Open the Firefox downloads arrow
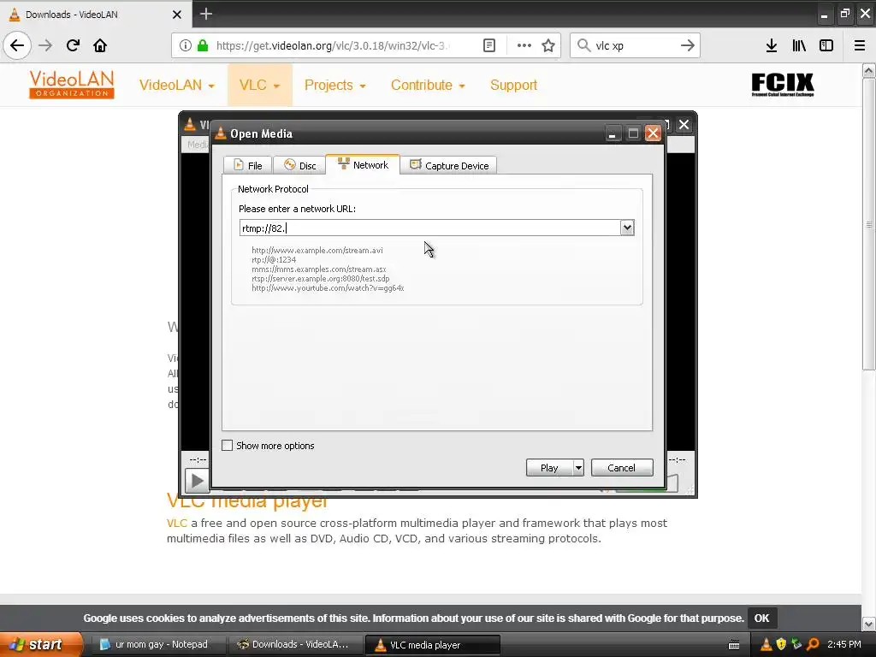Viewport: 876px width, 657px height. point(772,45)
